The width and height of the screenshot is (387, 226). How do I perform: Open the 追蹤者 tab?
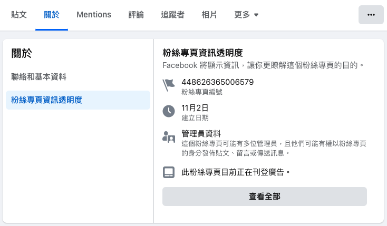point(172,15)
